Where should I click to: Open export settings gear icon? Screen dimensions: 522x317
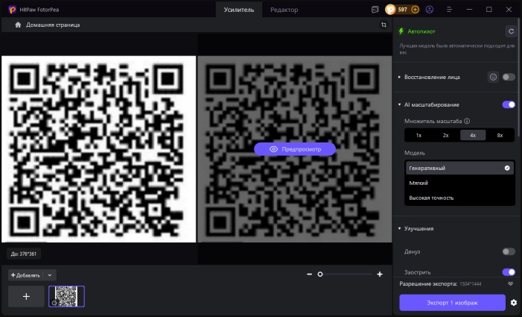pos(513,302)
